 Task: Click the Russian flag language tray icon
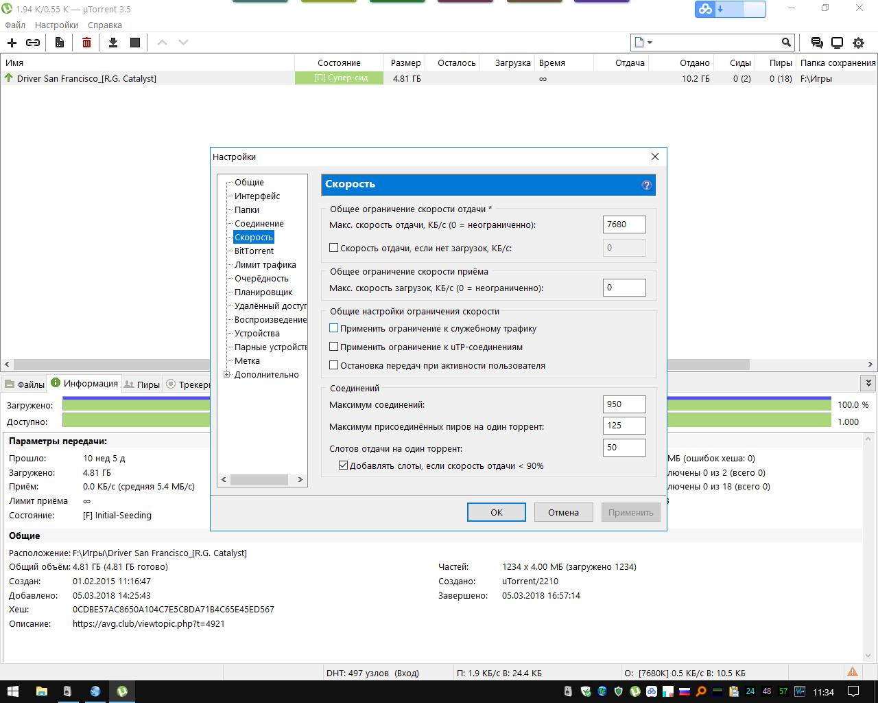pos(685,691)
